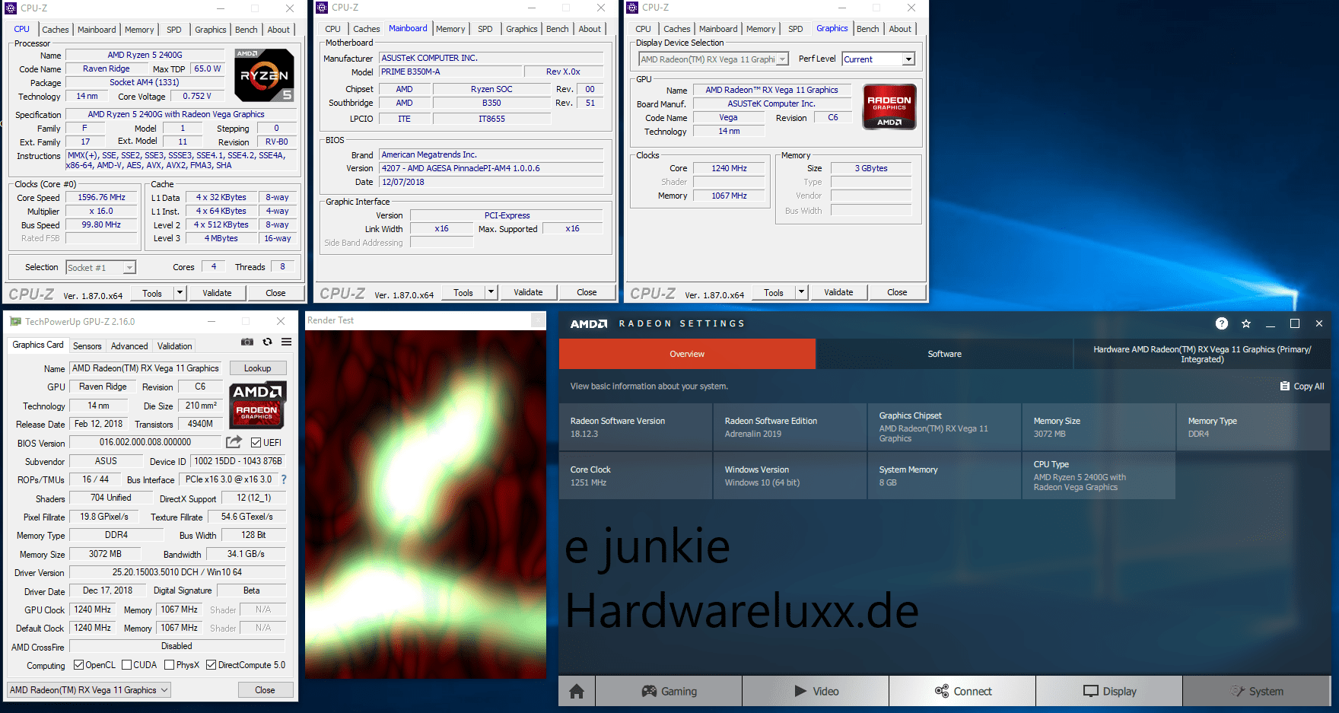Open Connect section in Radeon Settings
This screenshot has height=713, width=1339.
click(963, 691)
